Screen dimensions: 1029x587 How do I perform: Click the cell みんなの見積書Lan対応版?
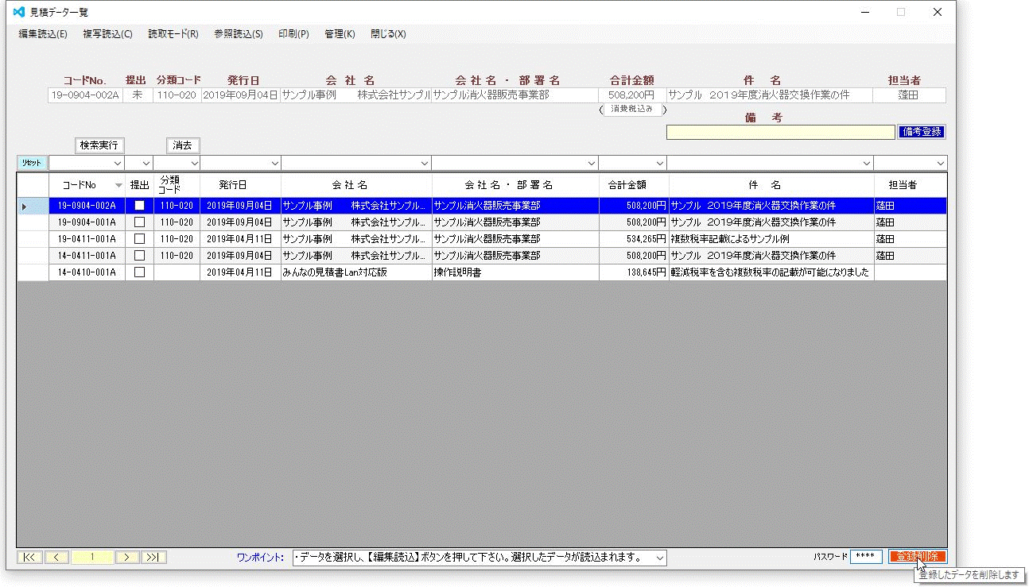pyautogui.click(x=356, y=272)
